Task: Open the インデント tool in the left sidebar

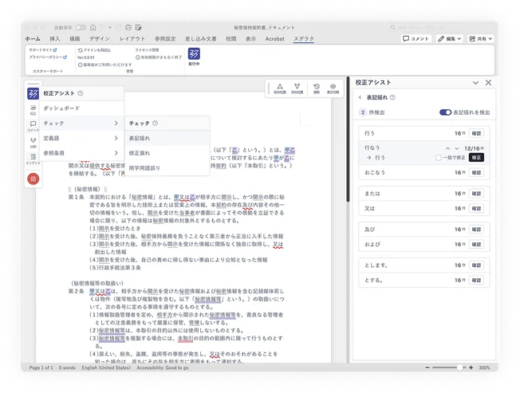Action: [33, 159]
